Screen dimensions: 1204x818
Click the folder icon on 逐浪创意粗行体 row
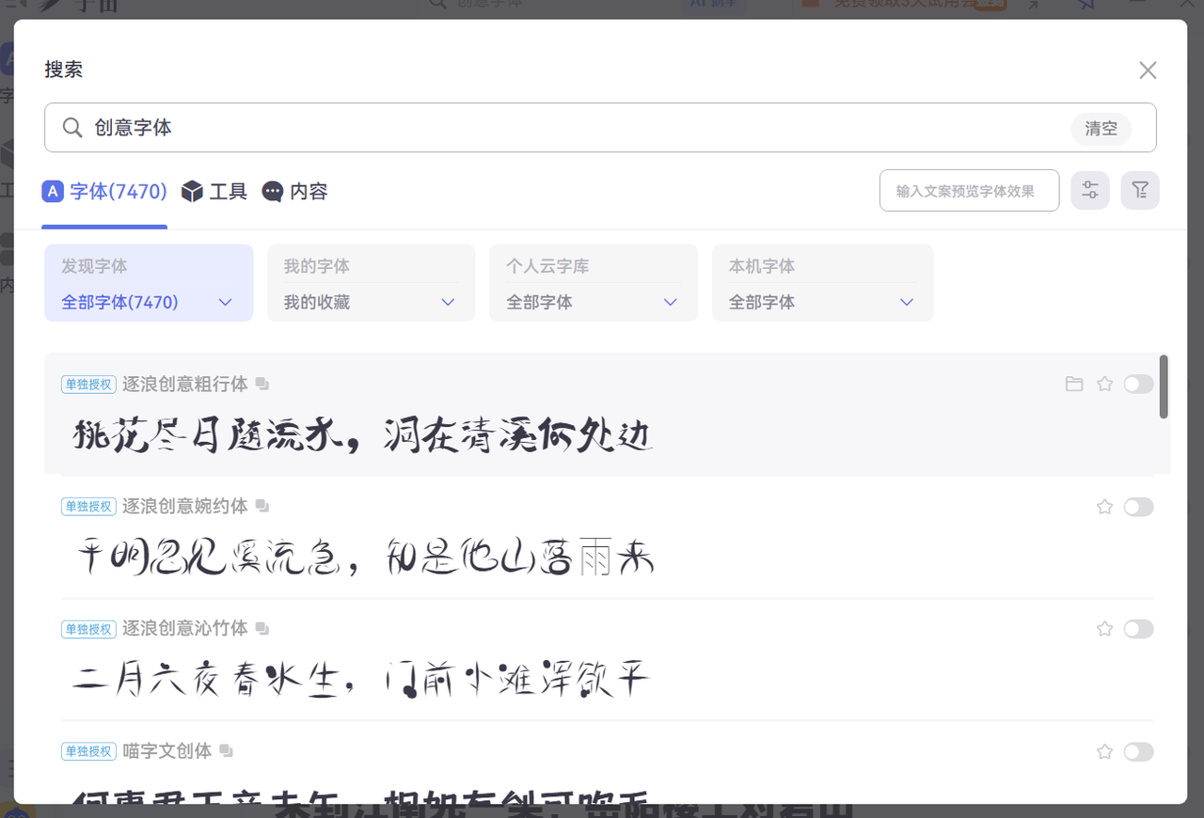click(1074, 384)
